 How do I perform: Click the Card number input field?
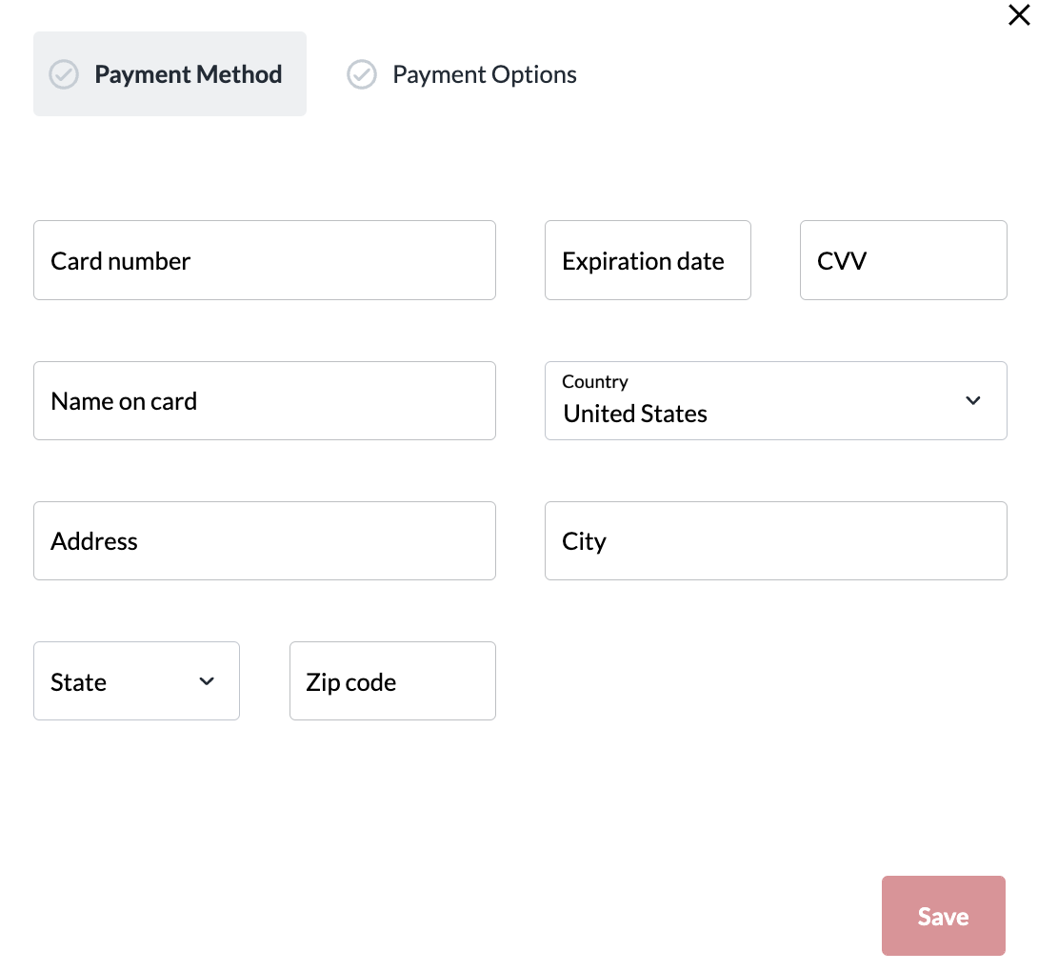pos(265,260)
